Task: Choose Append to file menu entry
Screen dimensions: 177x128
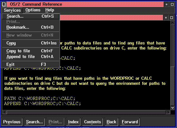Action: [x=30, y=57]
